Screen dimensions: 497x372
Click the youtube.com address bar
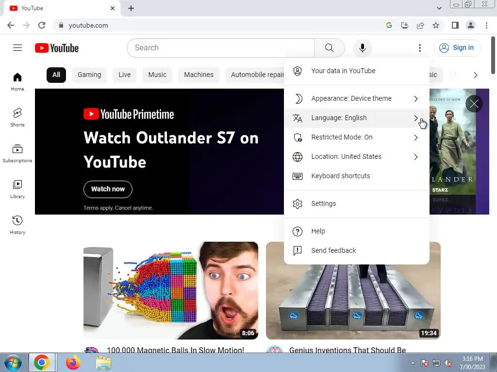coord(219,25)
